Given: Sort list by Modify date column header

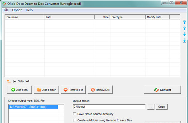Looking at the screenshot, I should tap(158, 17).
